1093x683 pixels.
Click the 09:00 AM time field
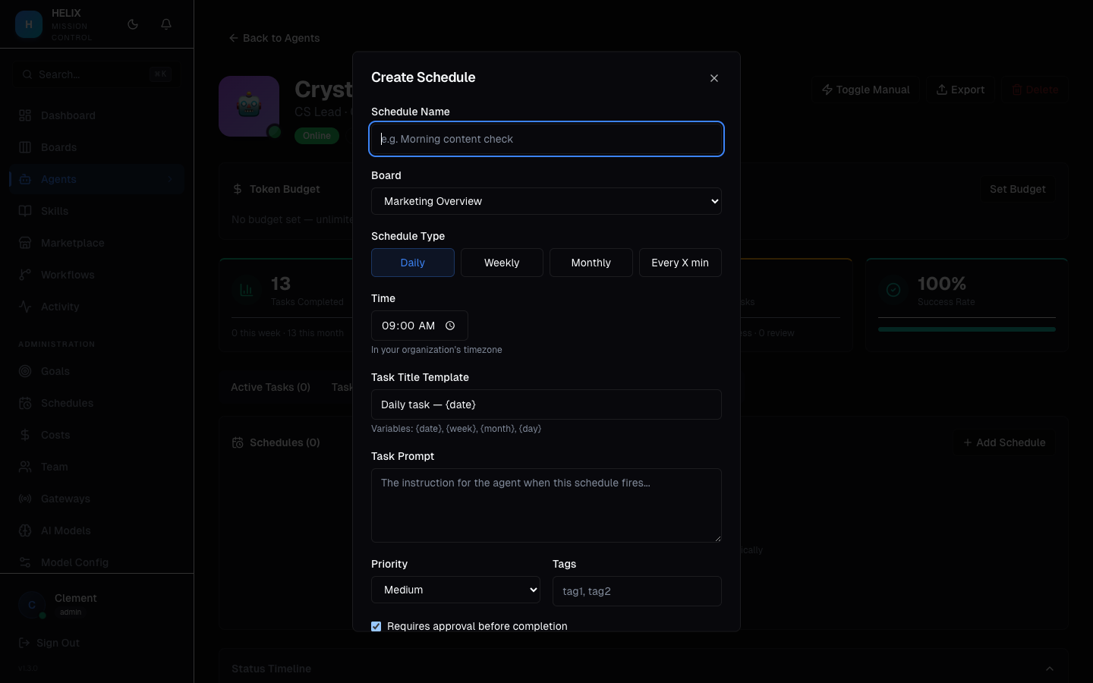tap(420, 326)
